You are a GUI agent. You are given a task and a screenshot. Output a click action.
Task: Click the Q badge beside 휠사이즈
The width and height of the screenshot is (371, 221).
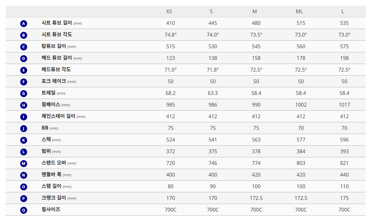24,210
